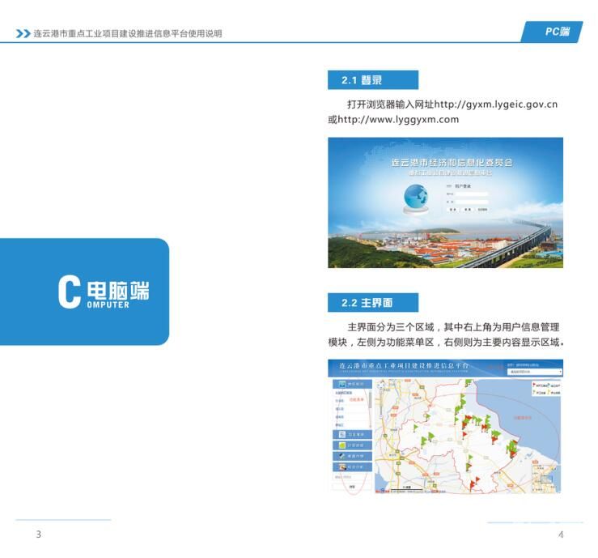Viewport: 598px width, 558px height.
Task: Click the search button at the sidebar bottom
Action: point(352,487)
